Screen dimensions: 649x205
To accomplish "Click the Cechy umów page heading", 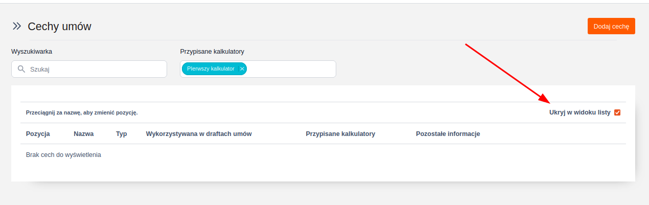I will click(x=59, y=27).
